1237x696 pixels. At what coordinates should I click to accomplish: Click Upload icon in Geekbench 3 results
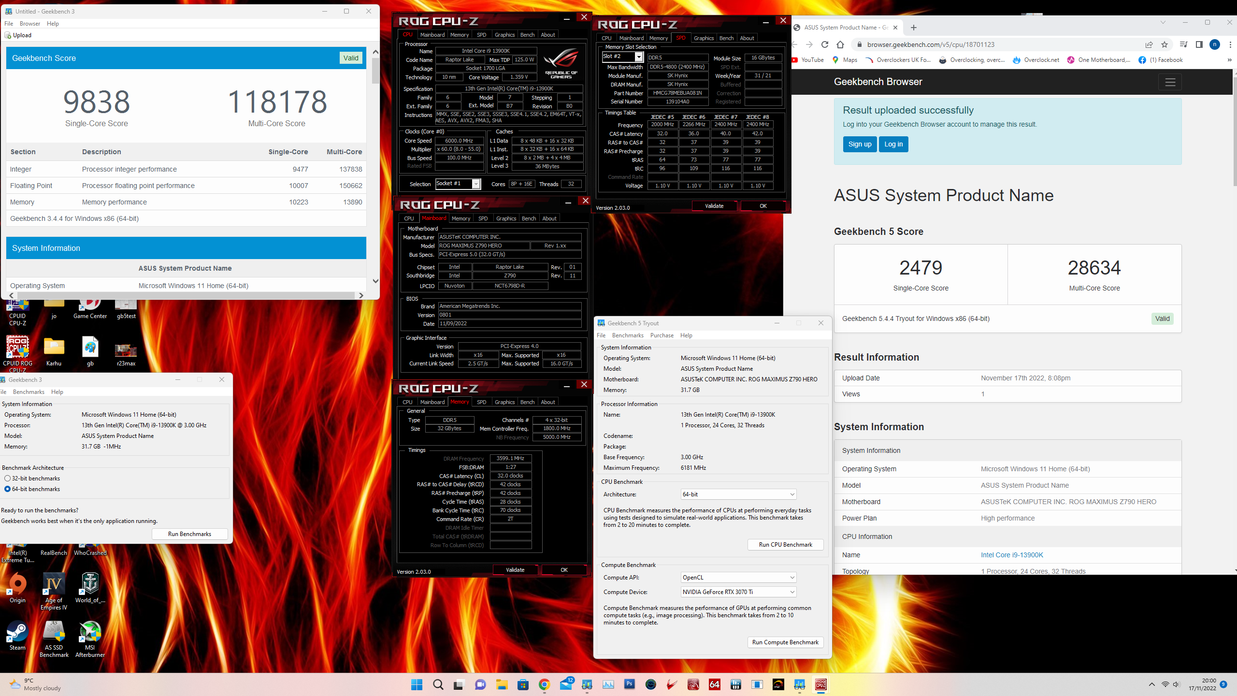[x=18, y=35]
